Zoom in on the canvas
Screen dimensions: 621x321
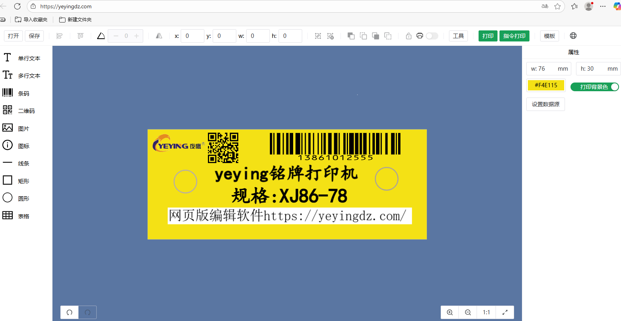click(450, 312)
